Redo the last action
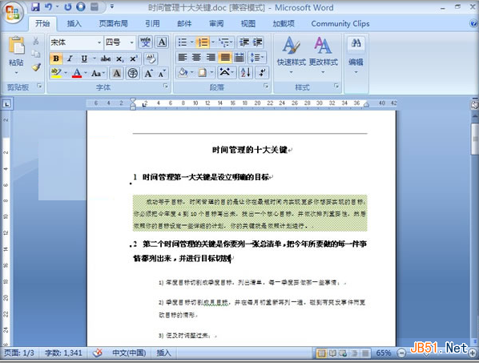479x363 pixels. (68, 6)
